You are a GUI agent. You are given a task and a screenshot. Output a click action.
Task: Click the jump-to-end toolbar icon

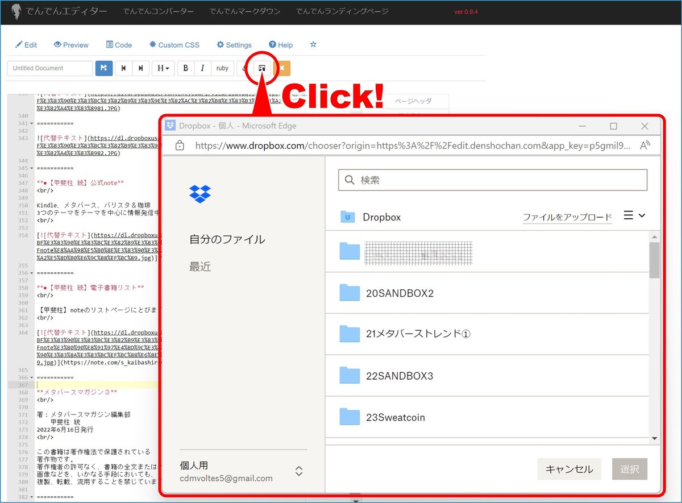click(x=140, y=68)
